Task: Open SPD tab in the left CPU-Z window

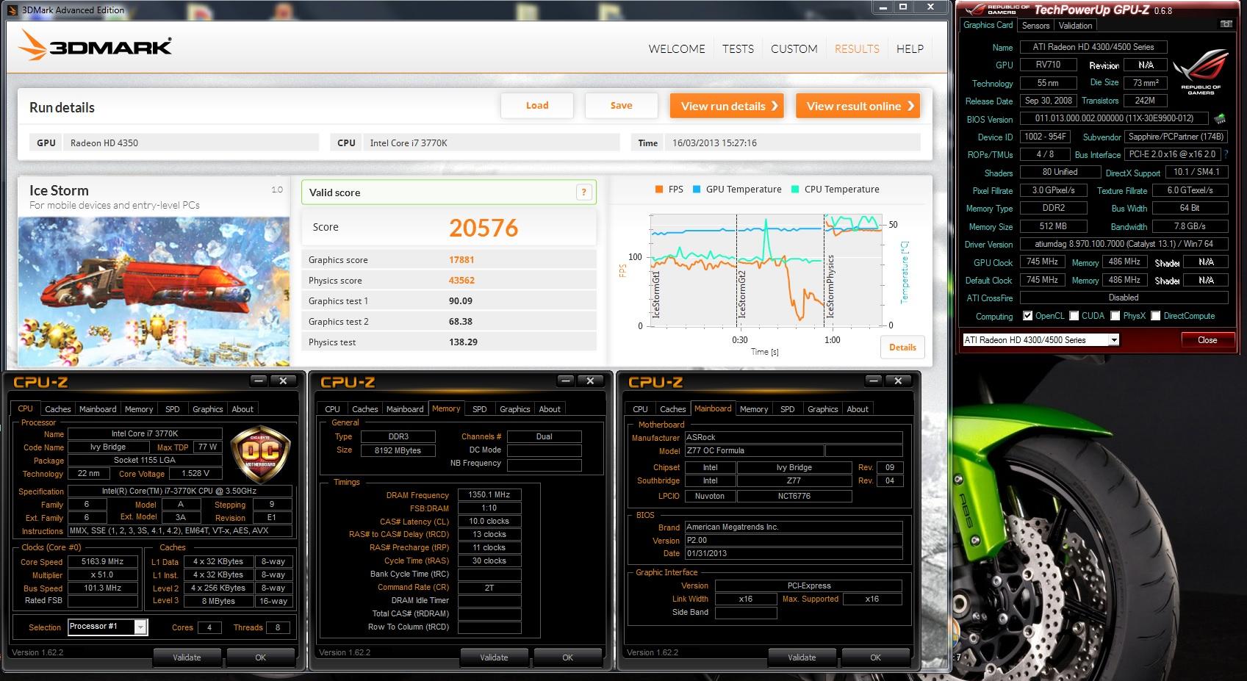Action: [172, 409]
